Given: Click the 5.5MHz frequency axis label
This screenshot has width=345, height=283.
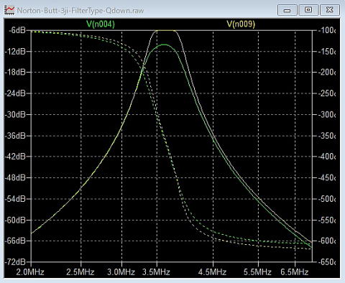Looking at the screenshot, I should pyautogui.click(x=257, y=272).
